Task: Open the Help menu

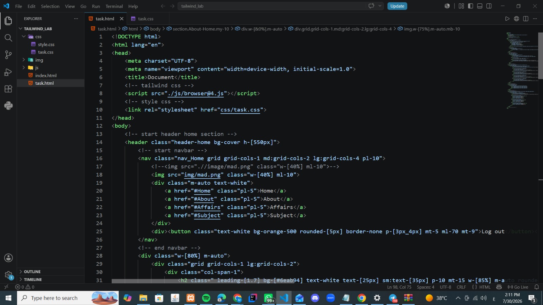Action: tap(133, 6)
